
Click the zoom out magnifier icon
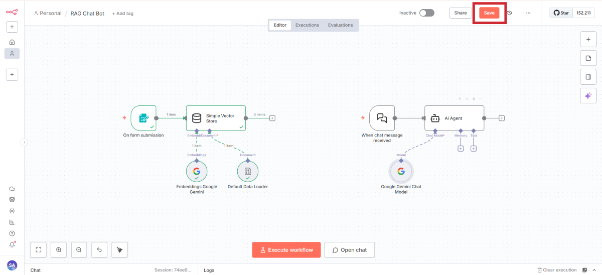(79, 249)
